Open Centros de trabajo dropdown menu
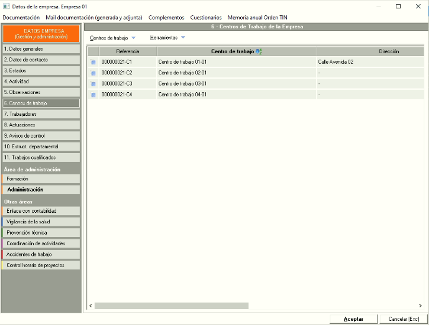429x325 pixels. 112,38
